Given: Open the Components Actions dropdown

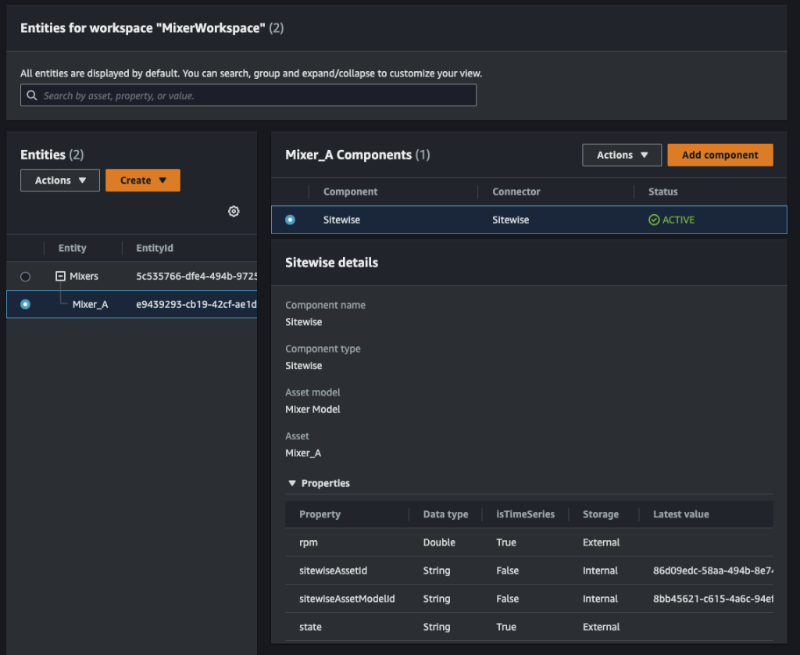Looking at the screenshot, I should pos(622,155).
